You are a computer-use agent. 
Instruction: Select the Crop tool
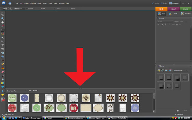[3, 49]
